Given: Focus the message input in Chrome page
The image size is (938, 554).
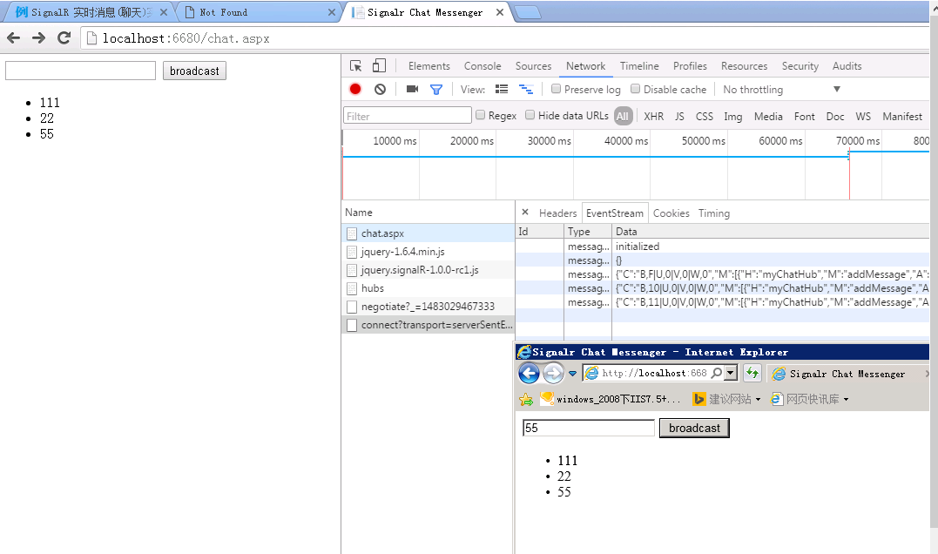Looking at the screenshot, I should click(x=80, y=71).
